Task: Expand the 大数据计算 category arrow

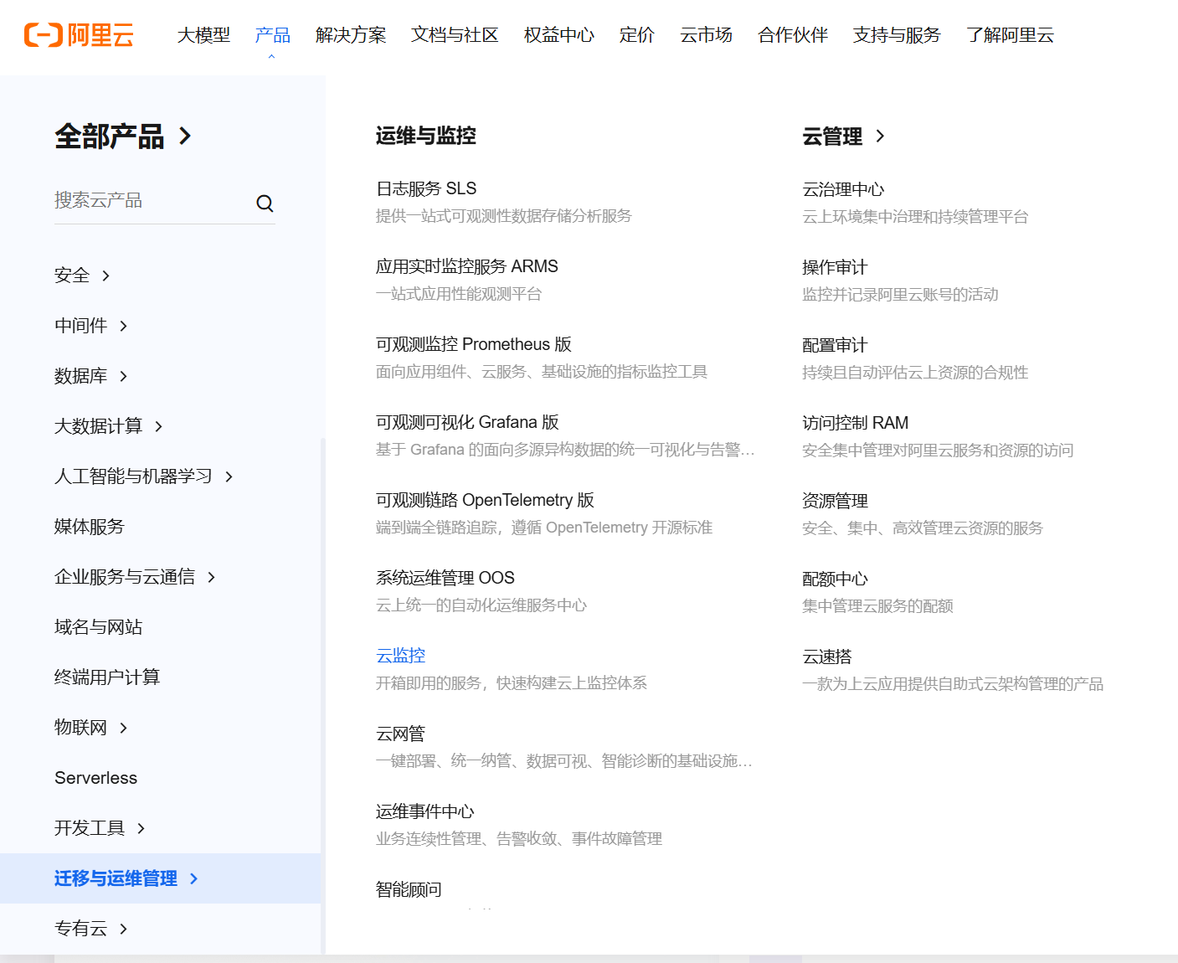Action: pyautogui.click(x=158, y=426)
